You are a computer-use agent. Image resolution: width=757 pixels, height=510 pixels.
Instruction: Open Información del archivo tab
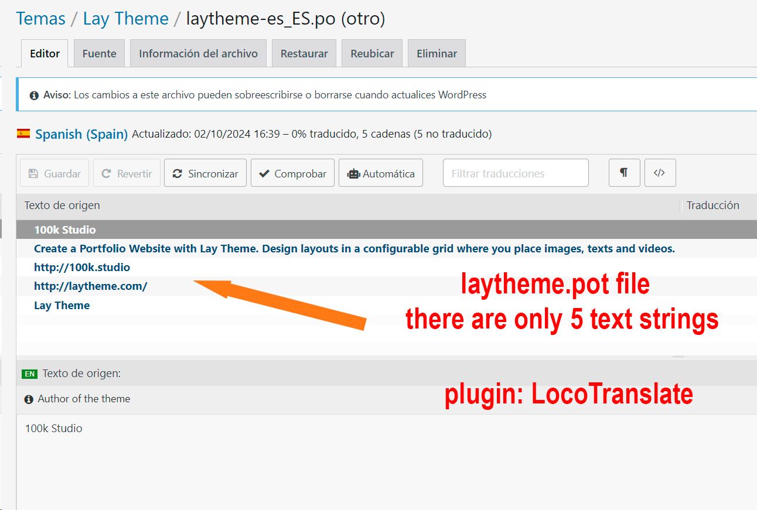[x=198, y=53]
